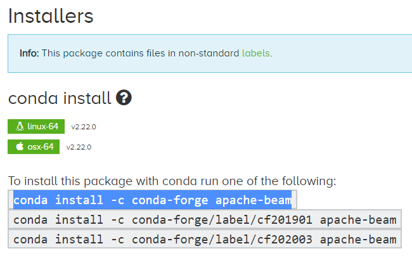This screenshot has height=258, width=412.
Task: Click the empty right side of the info banner
Action: tap(355, 53)
